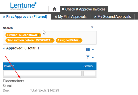Screen dimensions: 138x95
Task: Open the Home tab icon
Action: pos(54,9)
